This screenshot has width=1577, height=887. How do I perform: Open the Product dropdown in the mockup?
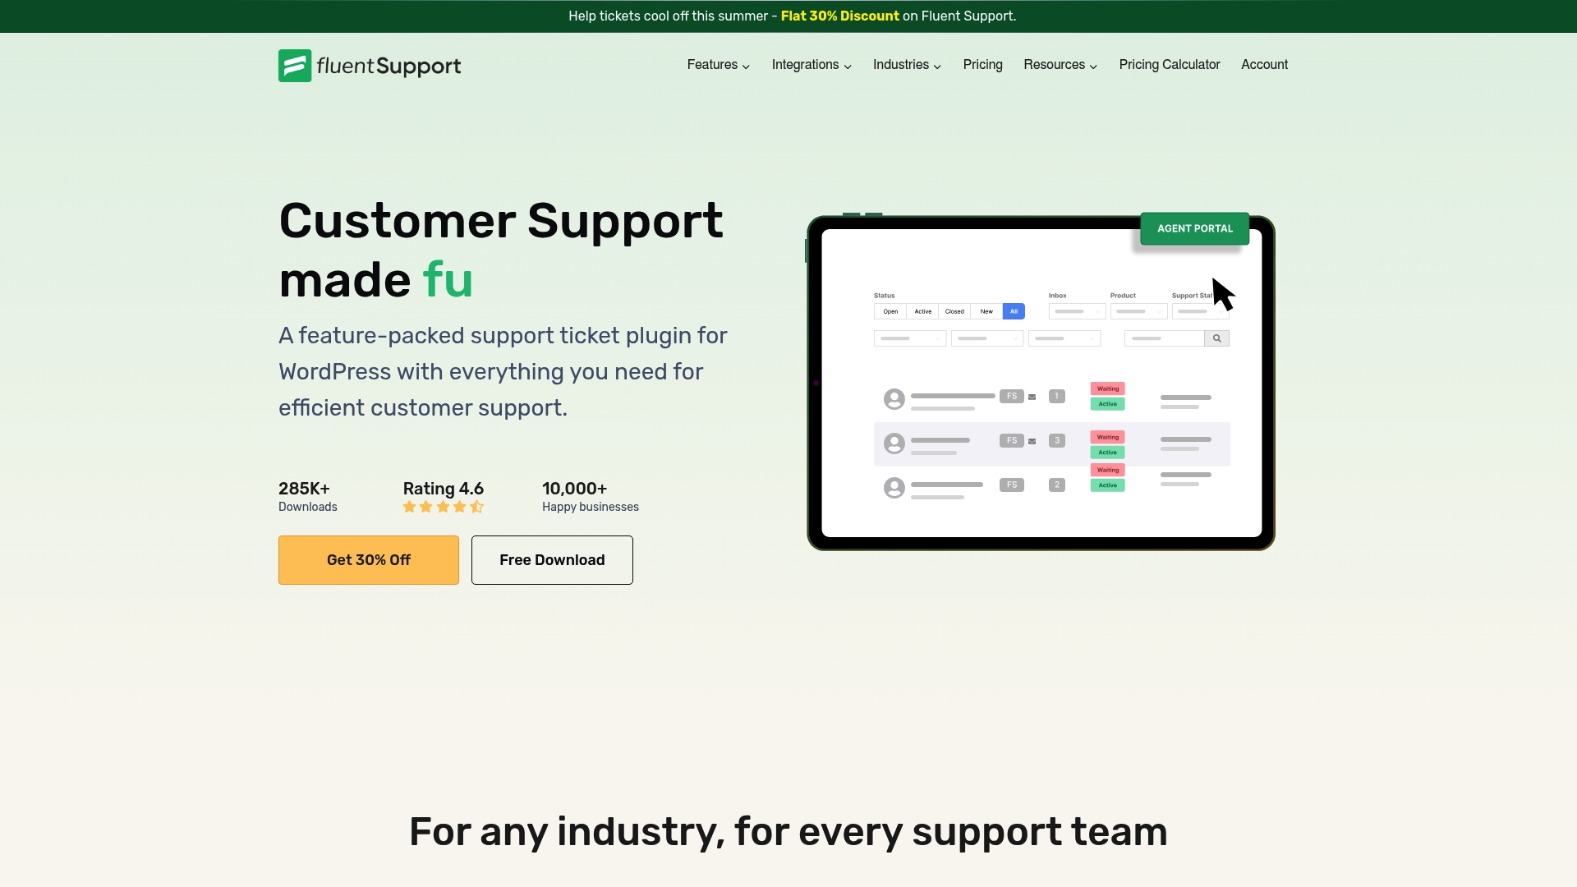coord(1138,311)
